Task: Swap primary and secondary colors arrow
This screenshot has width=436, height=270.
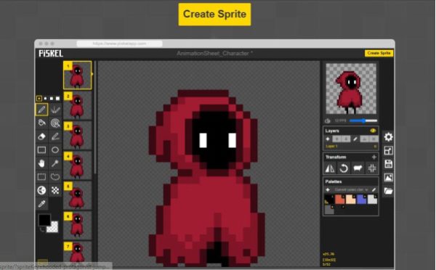Action: 42,229
